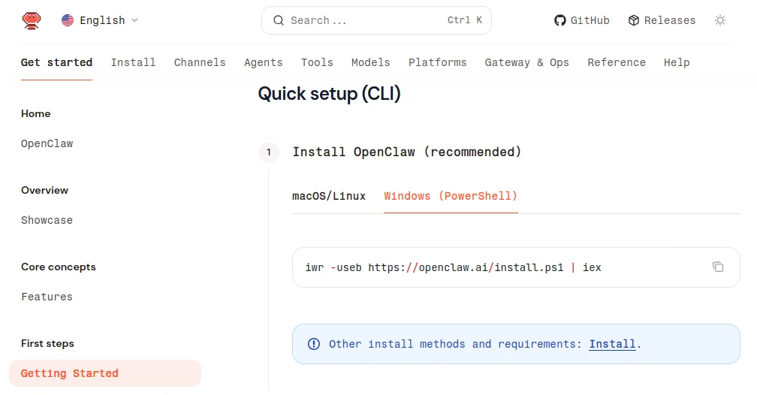Toggle the light/dark theme sun icon
Image resolution: width=757 pixels, height=395 pixels.
pos(720,20)
